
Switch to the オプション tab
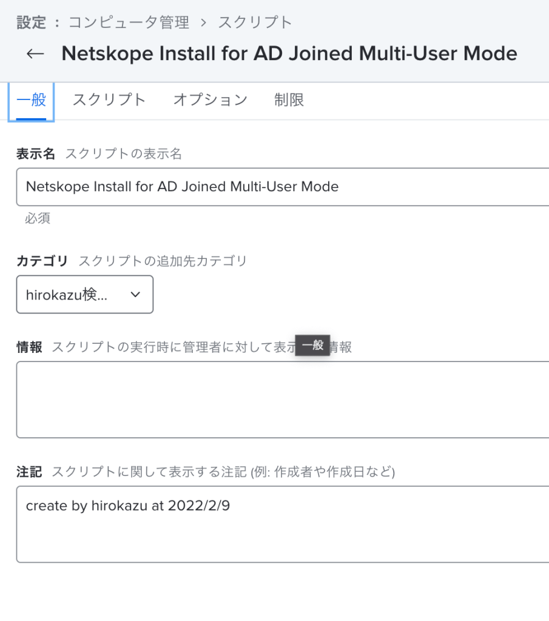[210, 100]
